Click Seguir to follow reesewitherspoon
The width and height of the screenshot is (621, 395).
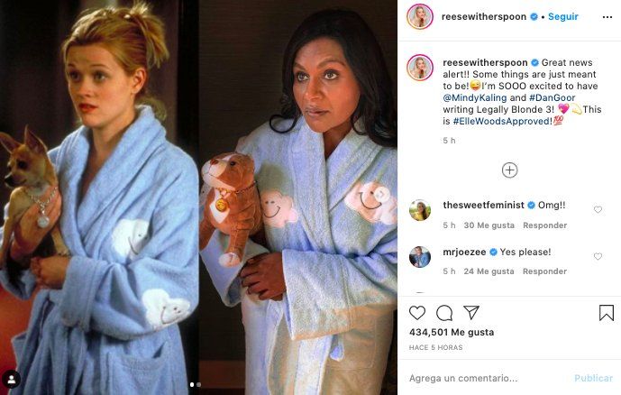[x=563, y=16]
